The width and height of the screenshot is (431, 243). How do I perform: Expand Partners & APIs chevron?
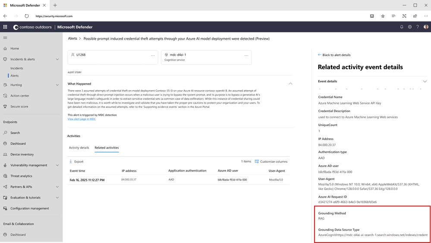(x=57, y=186)
